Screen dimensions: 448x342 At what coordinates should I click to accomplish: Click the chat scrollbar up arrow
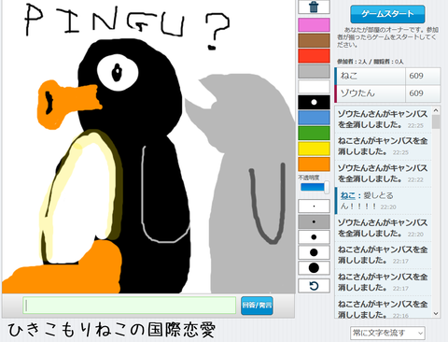pyautogui.click(x=436, y=110)
